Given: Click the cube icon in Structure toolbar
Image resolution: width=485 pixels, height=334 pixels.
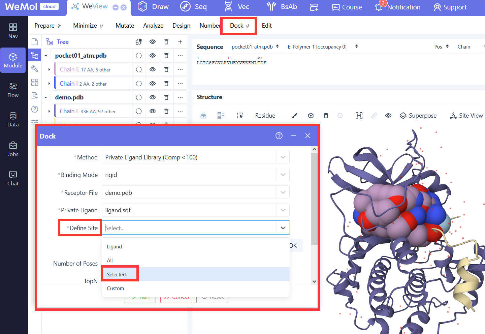Looking at the screenshot, I should click(x=311, y=116).
